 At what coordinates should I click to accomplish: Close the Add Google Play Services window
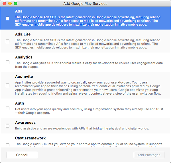click(4, 3)
